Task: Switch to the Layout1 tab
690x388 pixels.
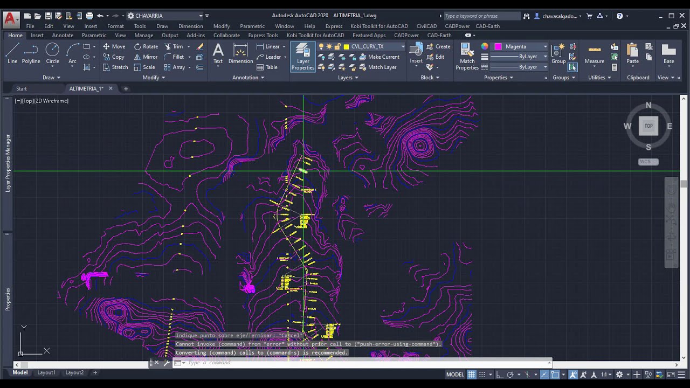Action: tap(46, 372)
